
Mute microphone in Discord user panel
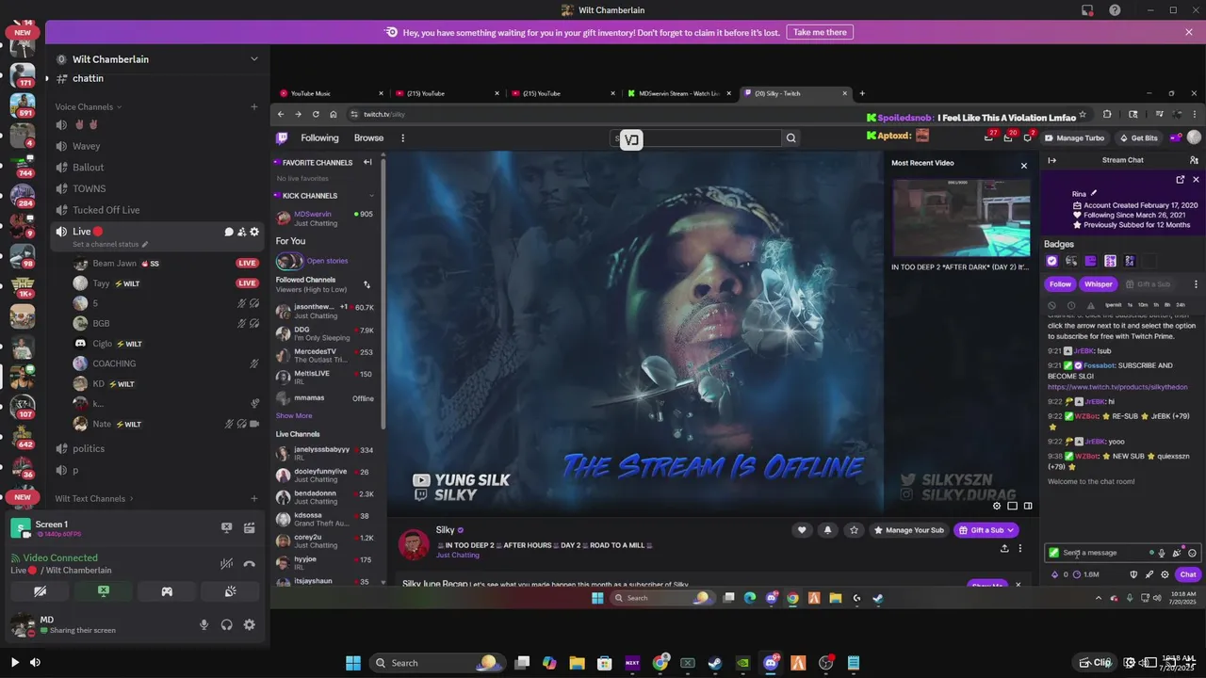(204, 624)
